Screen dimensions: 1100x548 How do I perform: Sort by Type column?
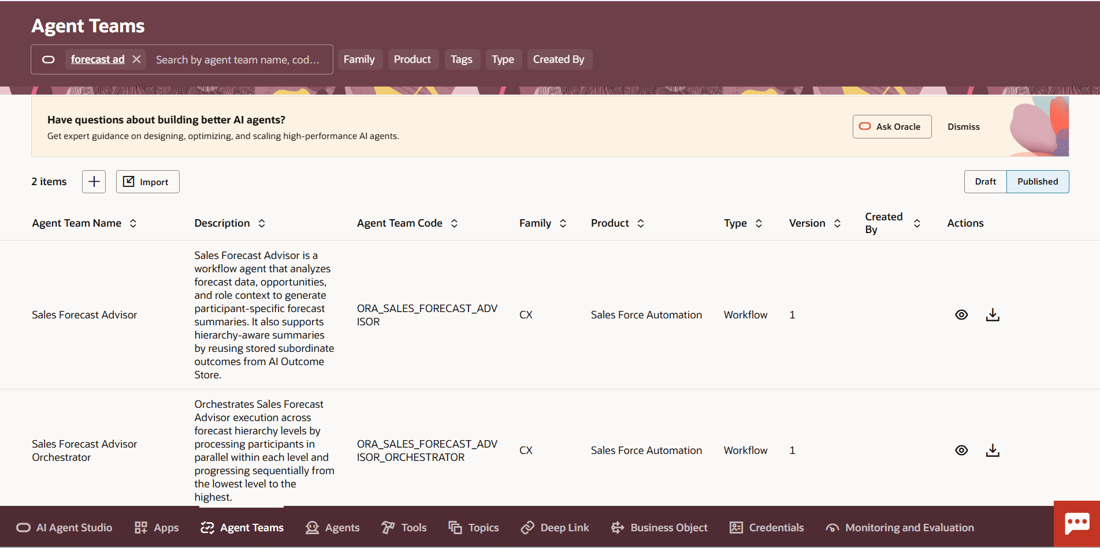[x=759, y=223]
